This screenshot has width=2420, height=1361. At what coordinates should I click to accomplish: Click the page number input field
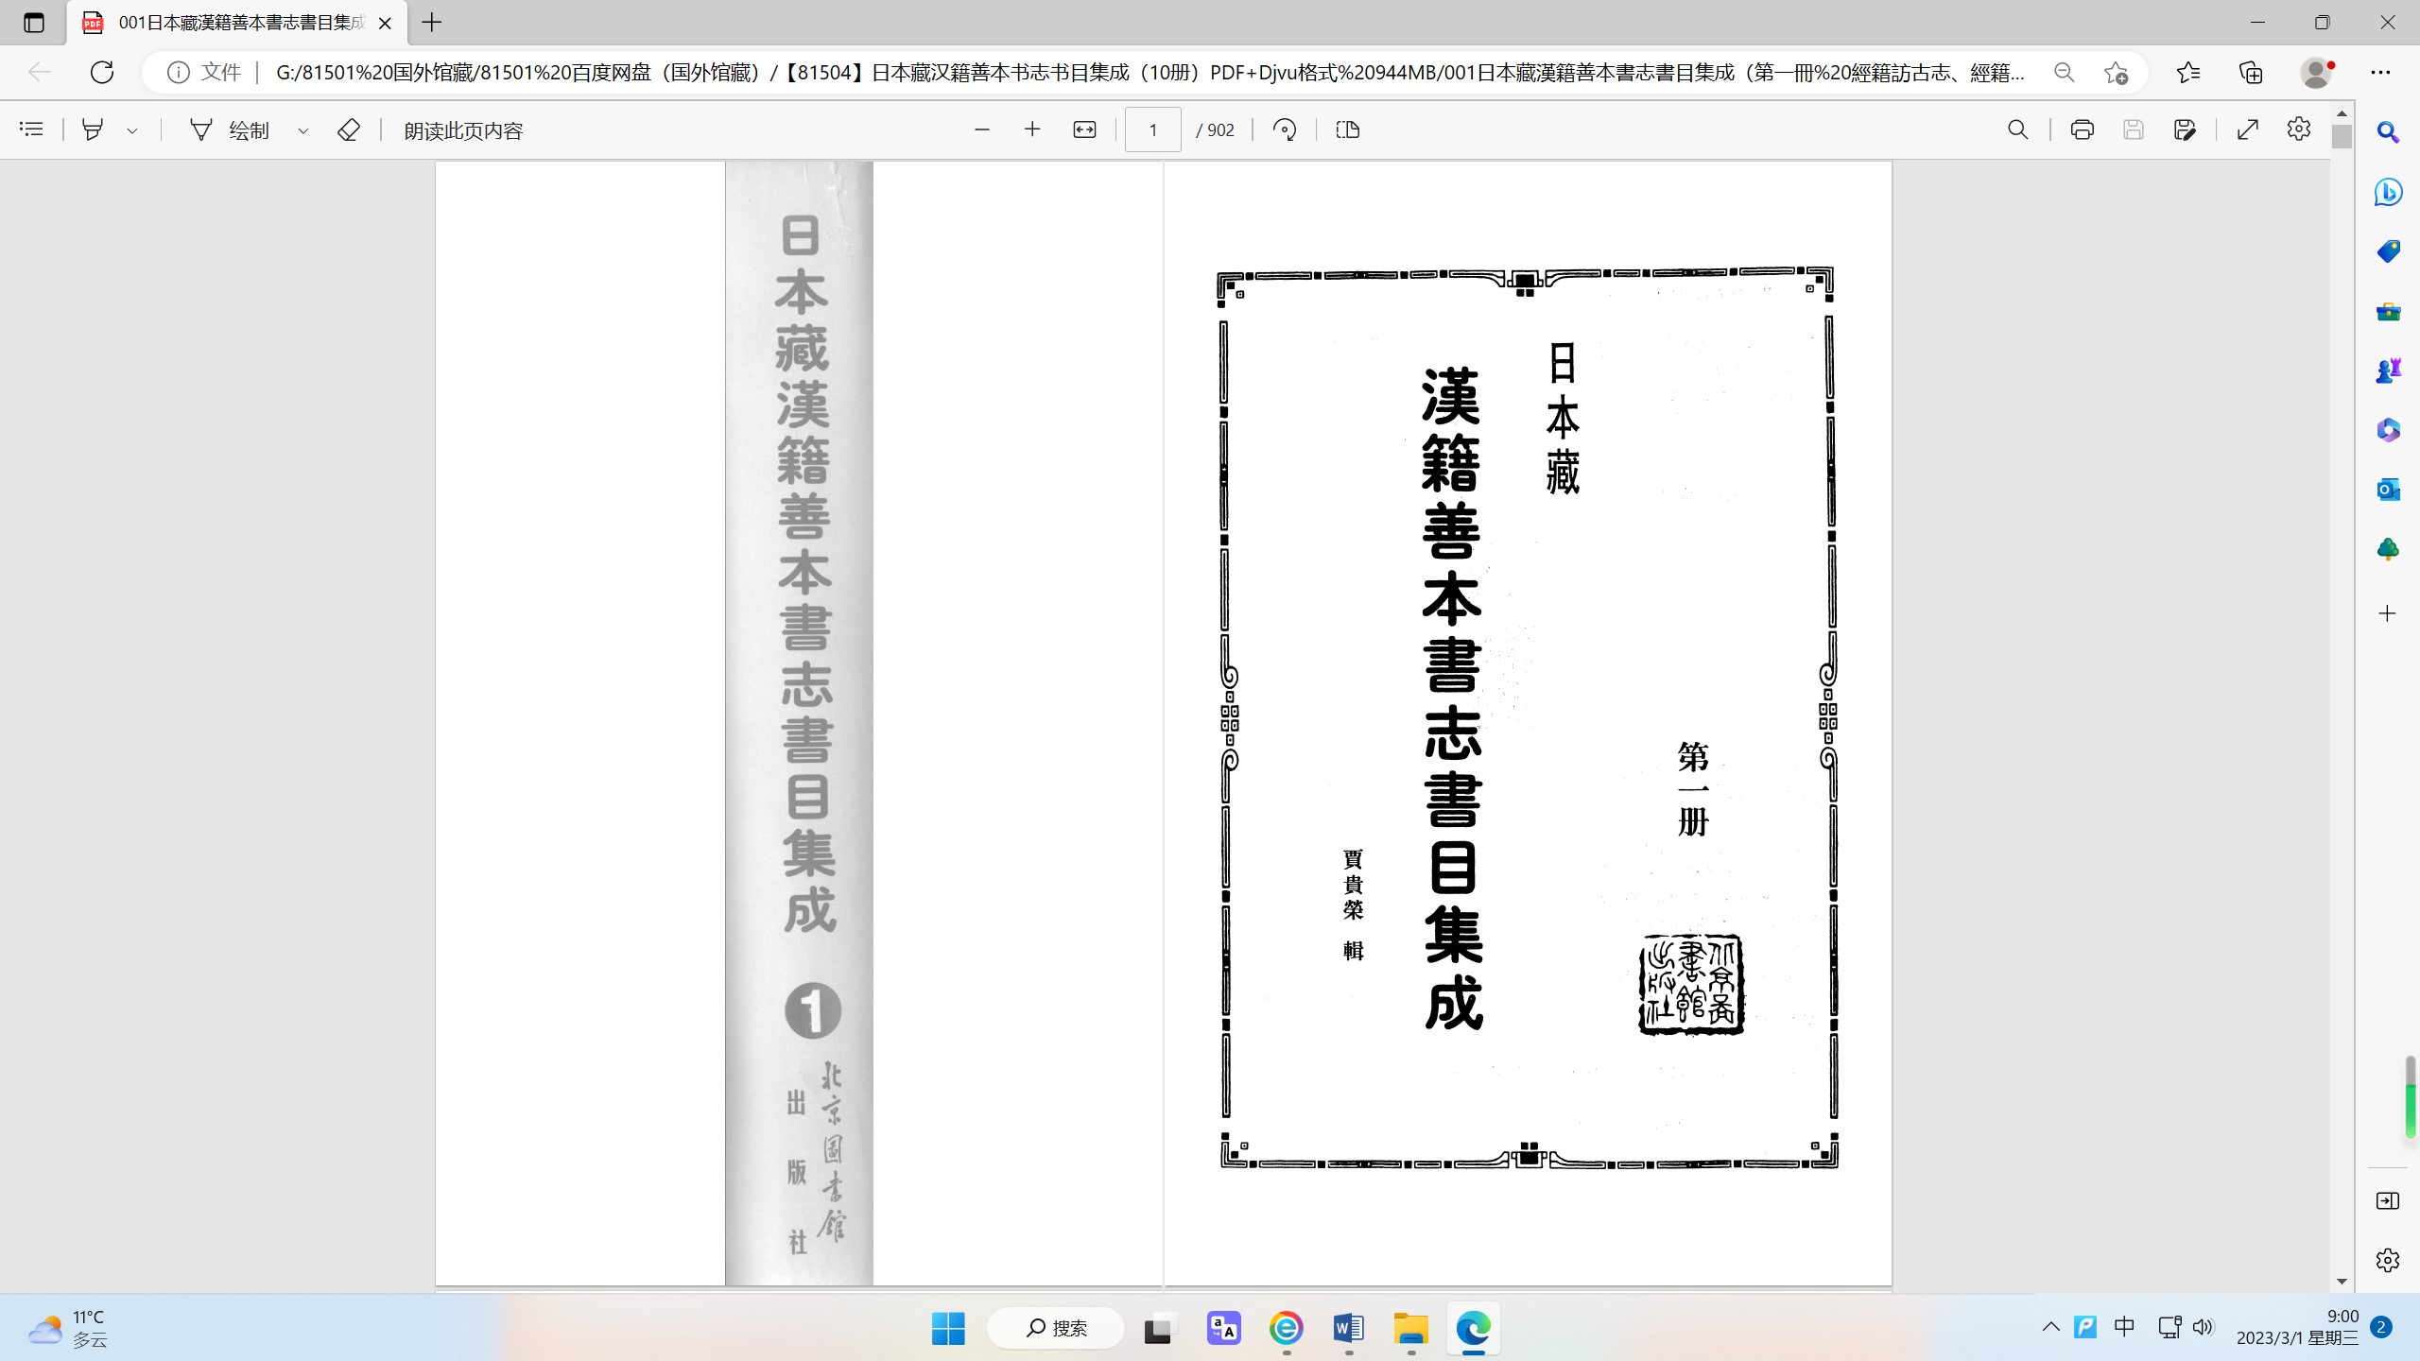[1152, 129]
